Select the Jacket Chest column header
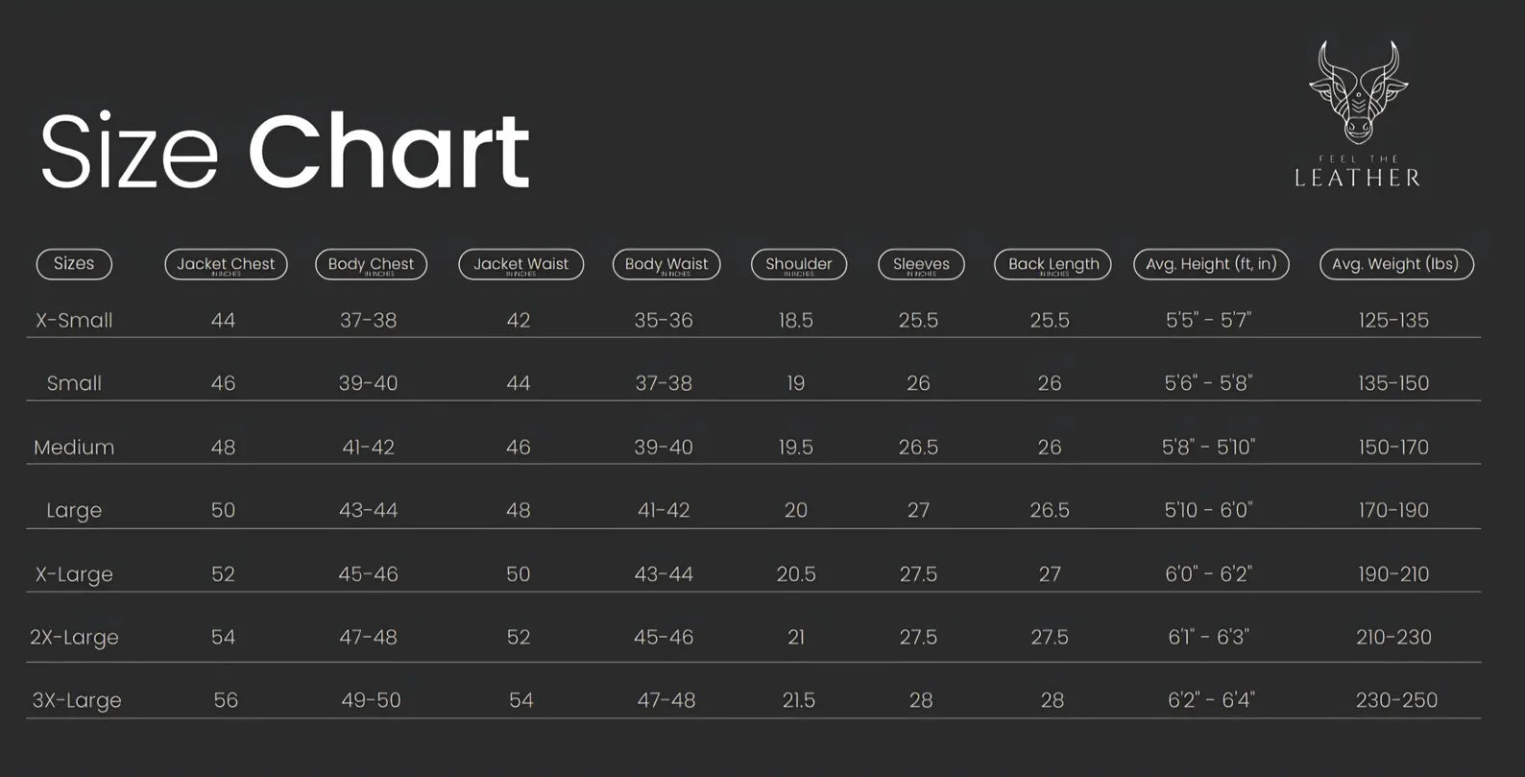The height and width of the screenshot is (777, 1525). [x=226, y=264]
